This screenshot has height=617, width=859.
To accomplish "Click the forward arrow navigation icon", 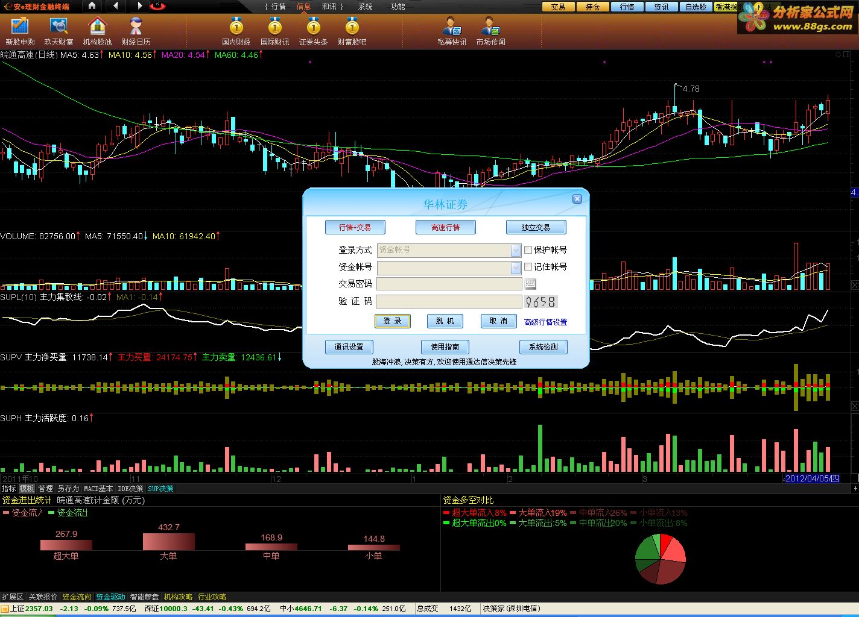I will [x=139, y=6].
